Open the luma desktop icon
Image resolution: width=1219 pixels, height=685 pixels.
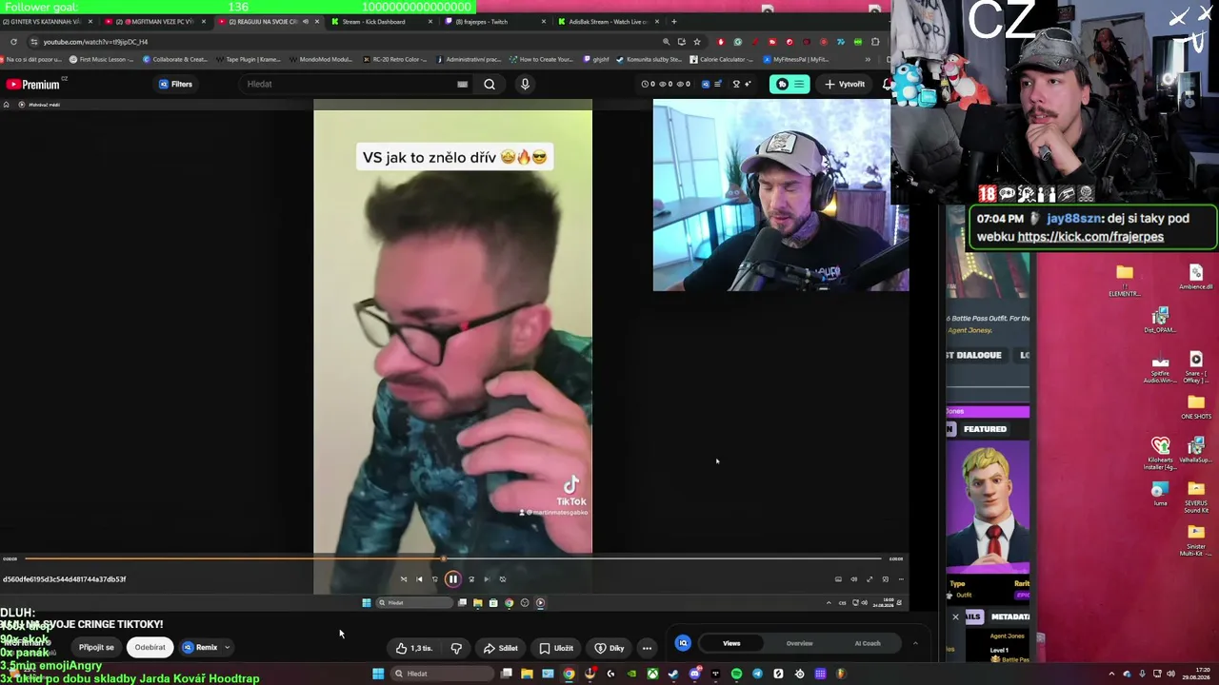point(1160,494)
